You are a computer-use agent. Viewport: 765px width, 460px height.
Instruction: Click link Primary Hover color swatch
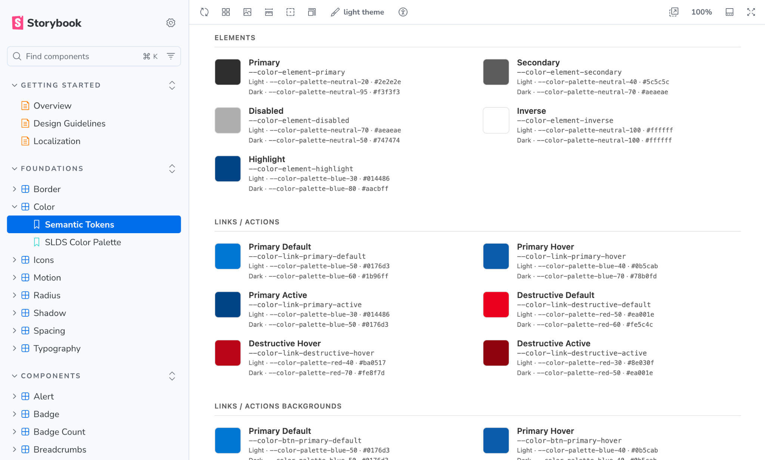click(x=496, y=256)
